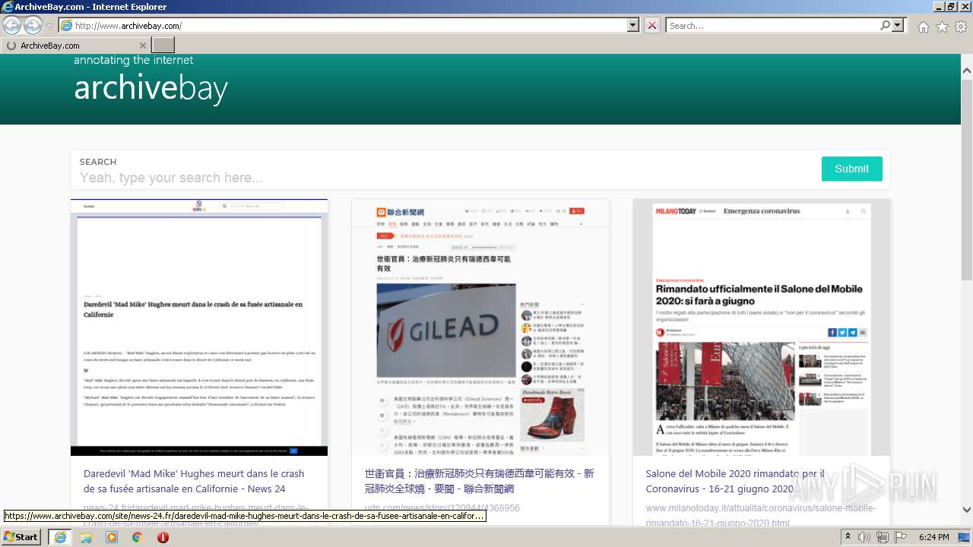
Task: Open Windows Explorer folder from taskbar
Action: pos(86,537)
